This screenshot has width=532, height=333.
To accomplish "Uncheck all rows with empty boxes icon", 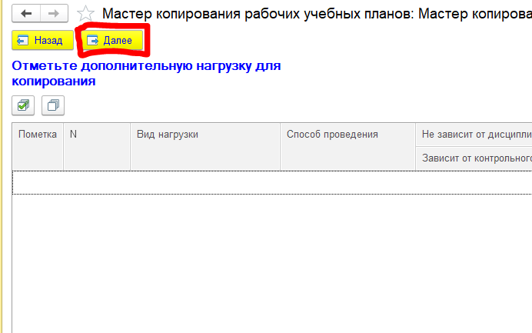I will pyautogui.click(x=53, y=105).
